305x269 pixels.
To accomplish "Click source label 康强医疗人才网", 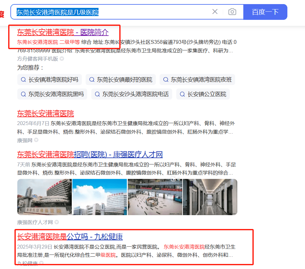I will coord(35,222).
